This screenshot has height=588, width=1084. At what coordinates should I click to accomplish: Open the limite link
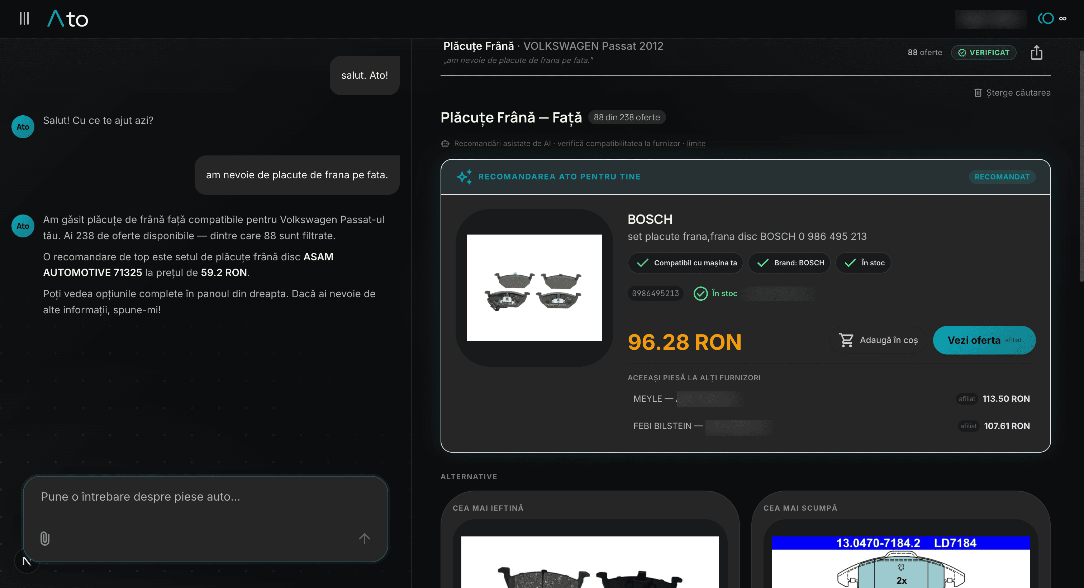pyautogui.click(x=696, y=143)
